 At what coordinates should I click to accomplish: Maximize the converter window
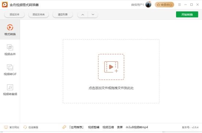pyautogui.click(x=191, y=5)
